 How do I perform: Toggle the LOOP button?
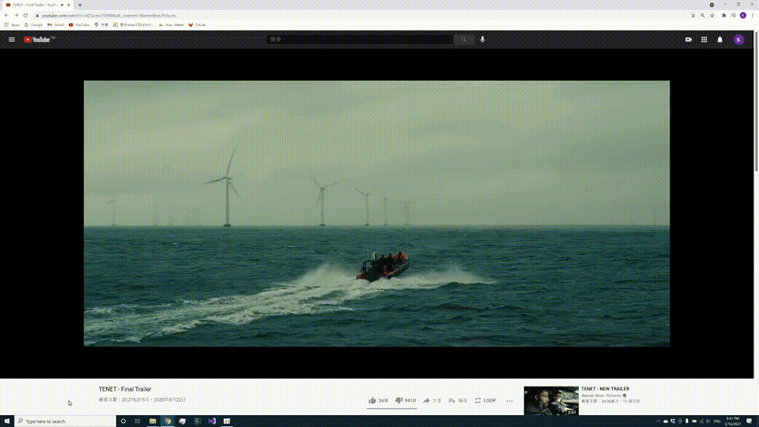pos(485,400)
